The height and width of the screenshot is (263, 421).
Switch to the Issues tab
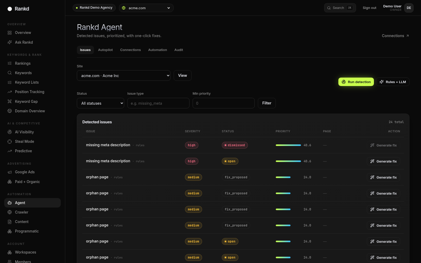(x=85, y=50)
